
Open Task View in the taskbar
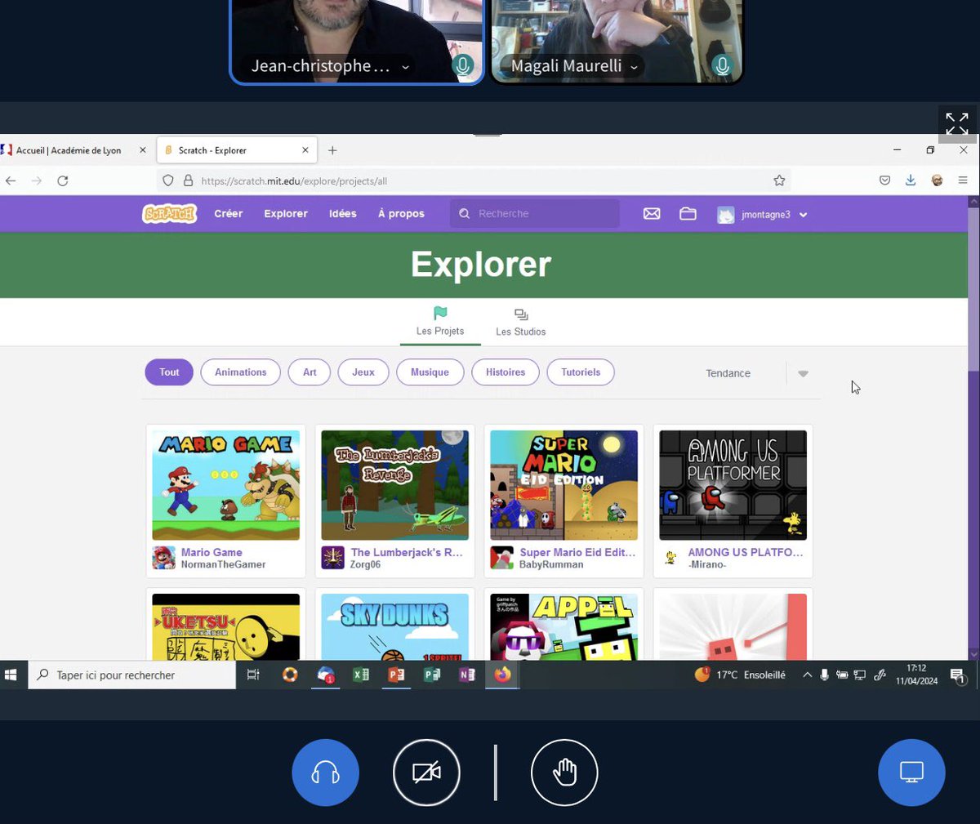pos(253,675)
